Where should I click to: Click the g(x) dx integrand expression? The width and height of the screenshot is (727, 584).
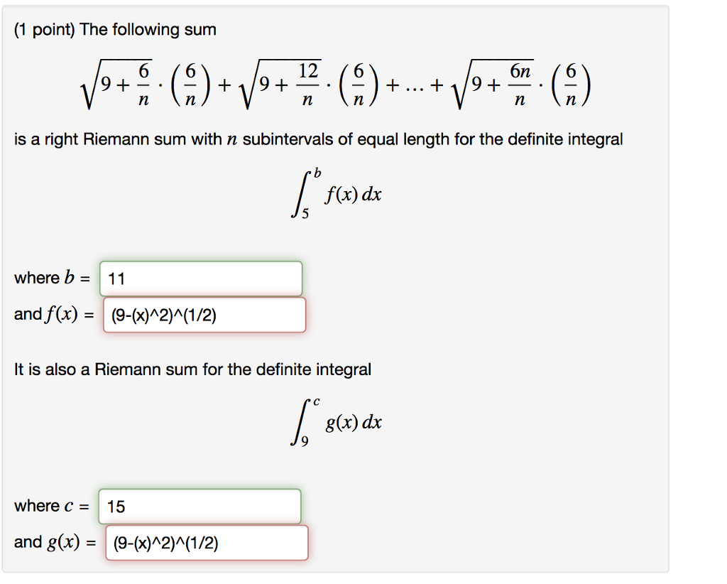[x=354, y=423]
